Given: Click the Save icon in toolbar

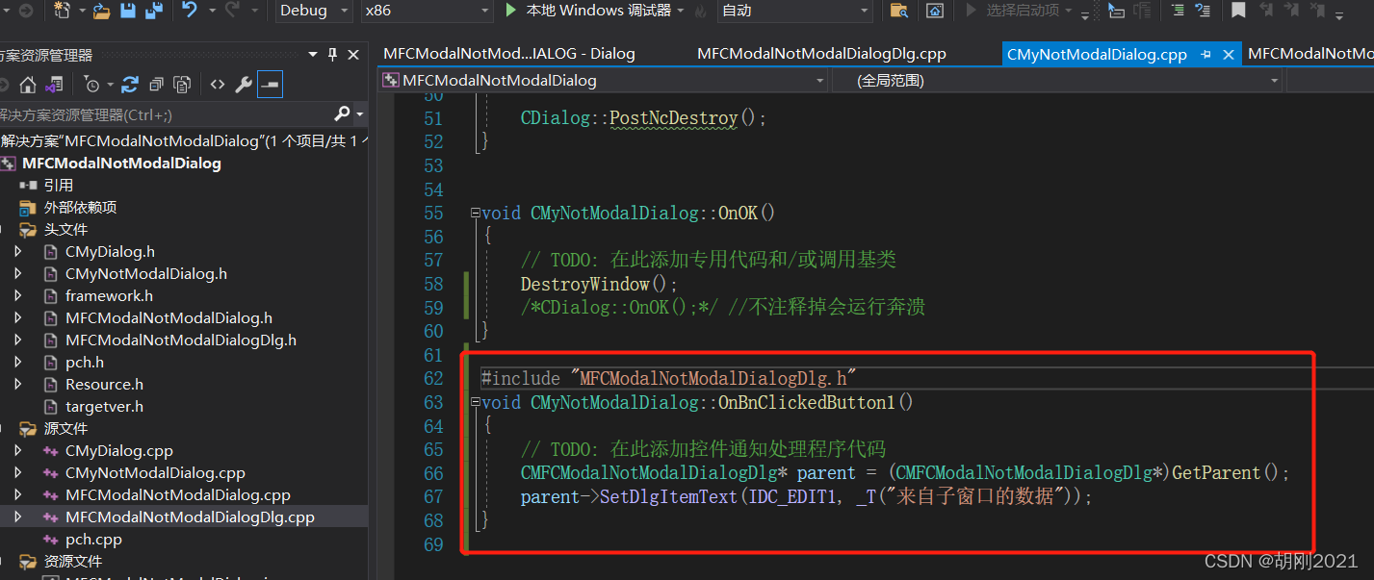Looking at the screenshot, I should [128, 11].
